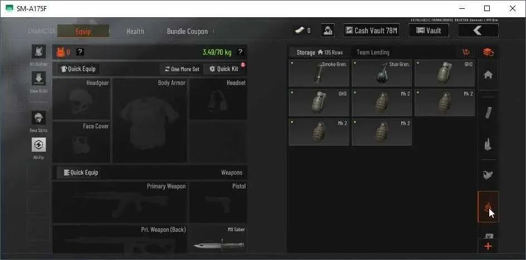Image resolution: width=526 pixels, height=260 pixels.
Task: Click the help question mark beside armor count
Action: (x=80, y=52)
